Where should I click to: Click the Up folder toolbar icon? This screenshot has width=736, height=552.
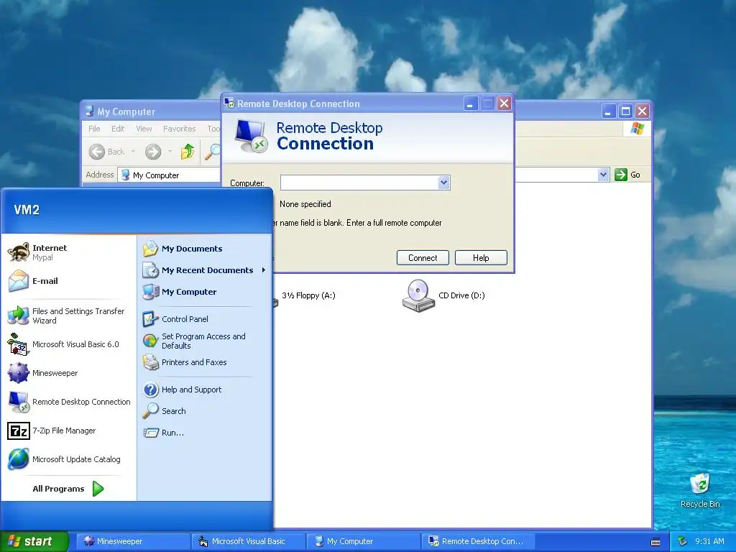(x=188, y=151)
